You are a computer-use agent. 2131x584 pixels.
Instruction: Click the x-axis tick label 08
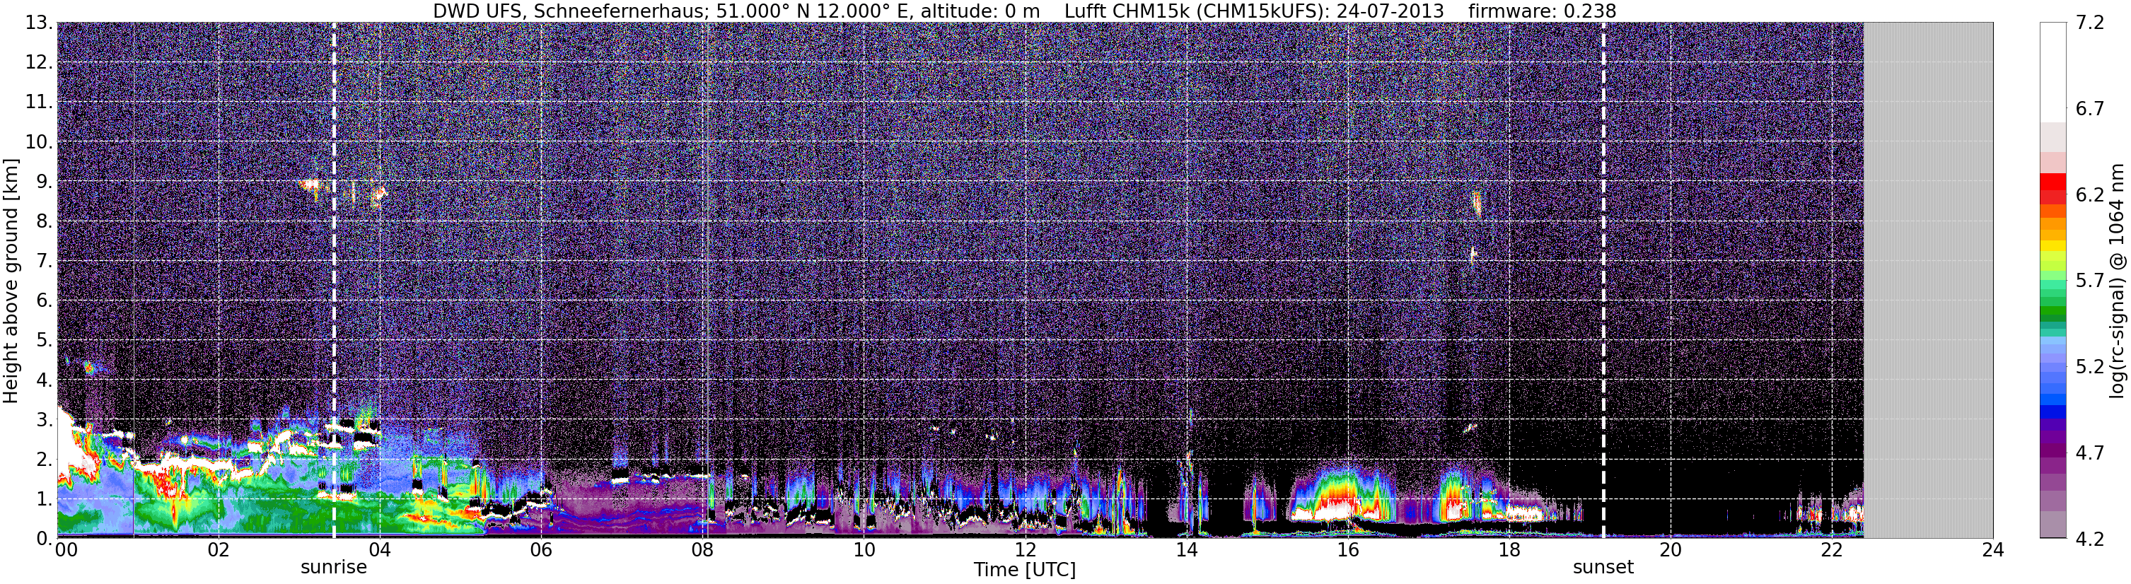[702, 551]
